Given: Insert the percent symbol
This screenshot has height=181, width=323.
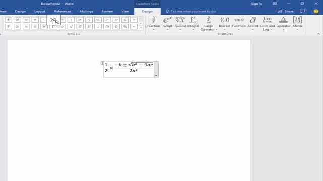Looking at the screenshot, I should 125,27.
